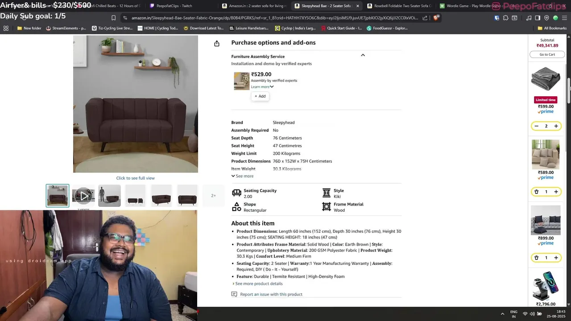
Task: Open the New folder bookmark
Action: tap(29, 28)
